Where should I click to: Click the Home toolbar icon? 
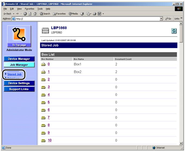[35, 14]
